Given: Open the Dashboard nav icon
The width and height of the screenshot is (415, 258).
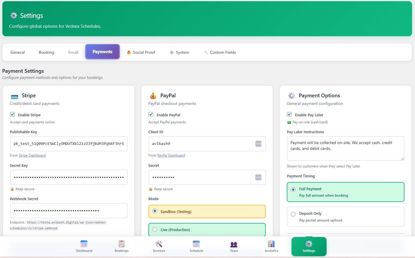Looking at the screenshot, I should (x=84, y=244).
